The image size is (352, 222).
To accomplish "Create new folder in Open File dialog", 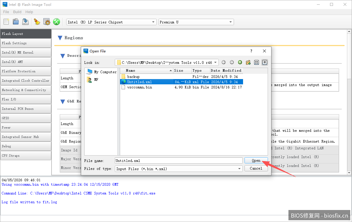I will (x=248, y=62).
